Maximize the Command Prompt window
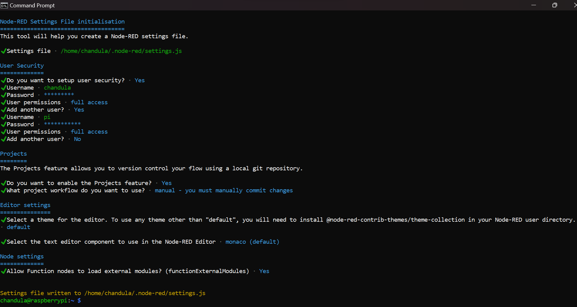Screen dimensions: 577x307 (x=554, y=5)
